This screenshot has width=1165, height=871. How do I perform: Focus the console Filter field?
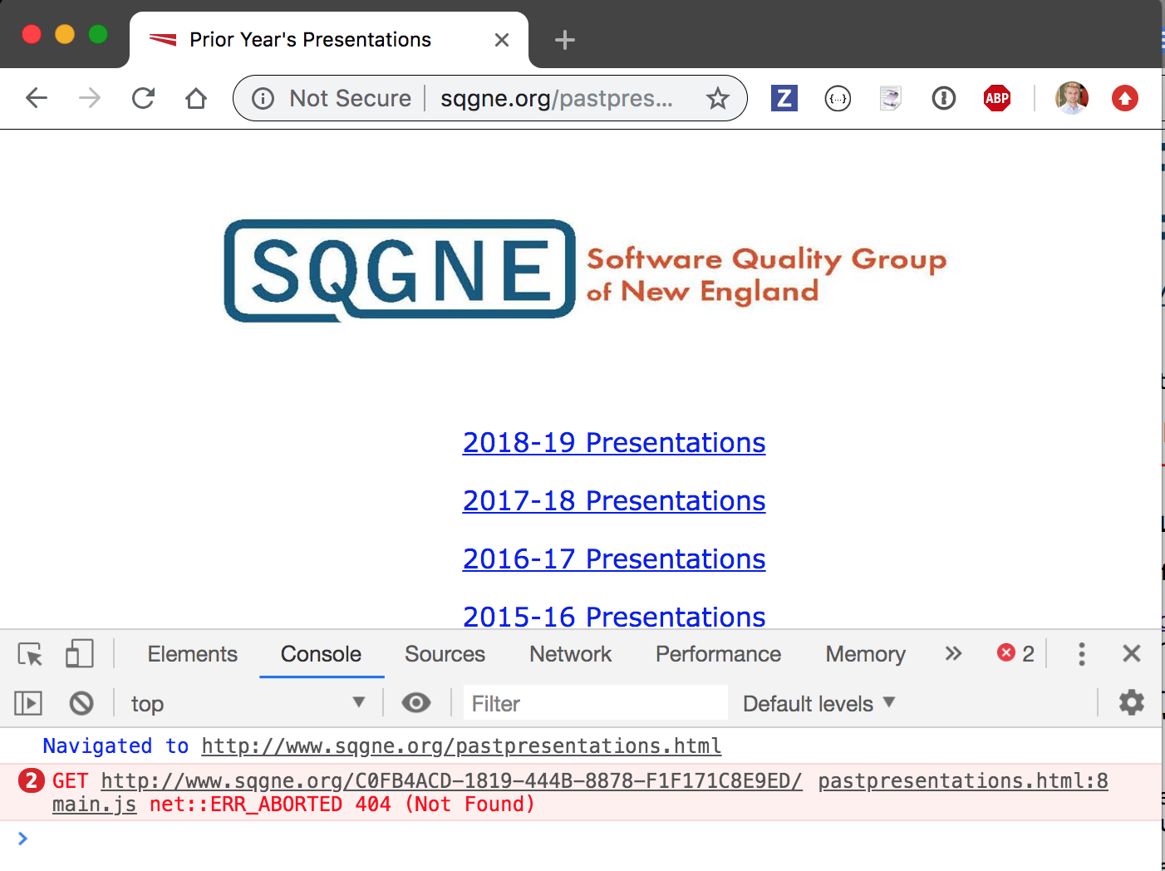click(596, 704)
